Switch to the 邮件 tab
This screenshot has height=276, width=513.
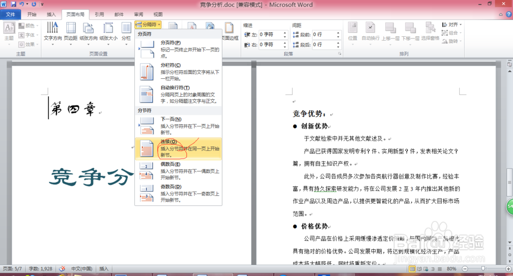(119, 14)
